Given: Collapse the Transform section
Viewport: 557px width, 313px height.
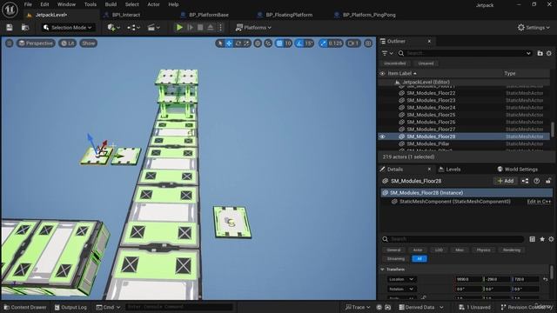Looking at the screenshot, I should click(383, 270).
